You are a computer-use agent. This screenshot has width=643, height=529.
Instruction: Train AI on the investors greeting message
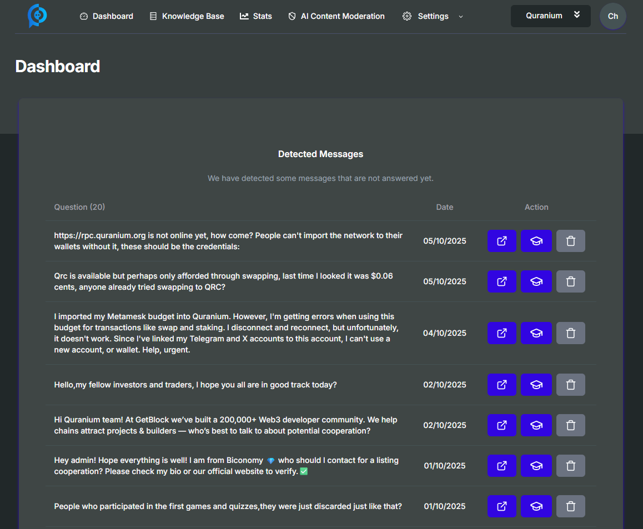(536, 385)
